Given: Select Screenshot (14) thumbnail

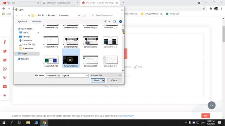Looking at the screenshot, I should 51,42.
